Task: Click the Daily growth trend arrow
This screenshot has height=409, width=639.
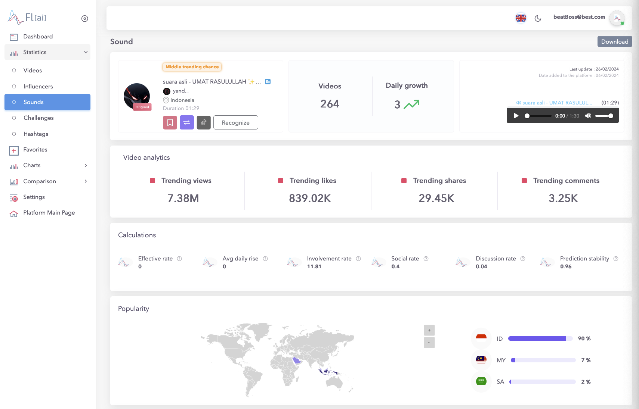Action: coord(411,104)
